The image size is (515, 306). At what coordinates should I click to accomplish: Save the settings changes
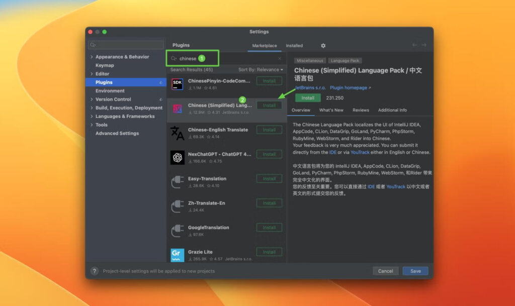[x=415, y=271]
